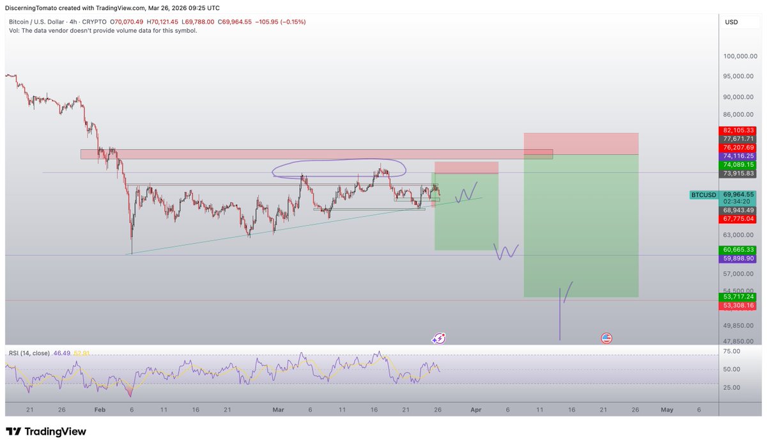The width and height of the screenshot is (767, 447).
Task: Click the US flag economic event icon
Action: pos(606,338)
